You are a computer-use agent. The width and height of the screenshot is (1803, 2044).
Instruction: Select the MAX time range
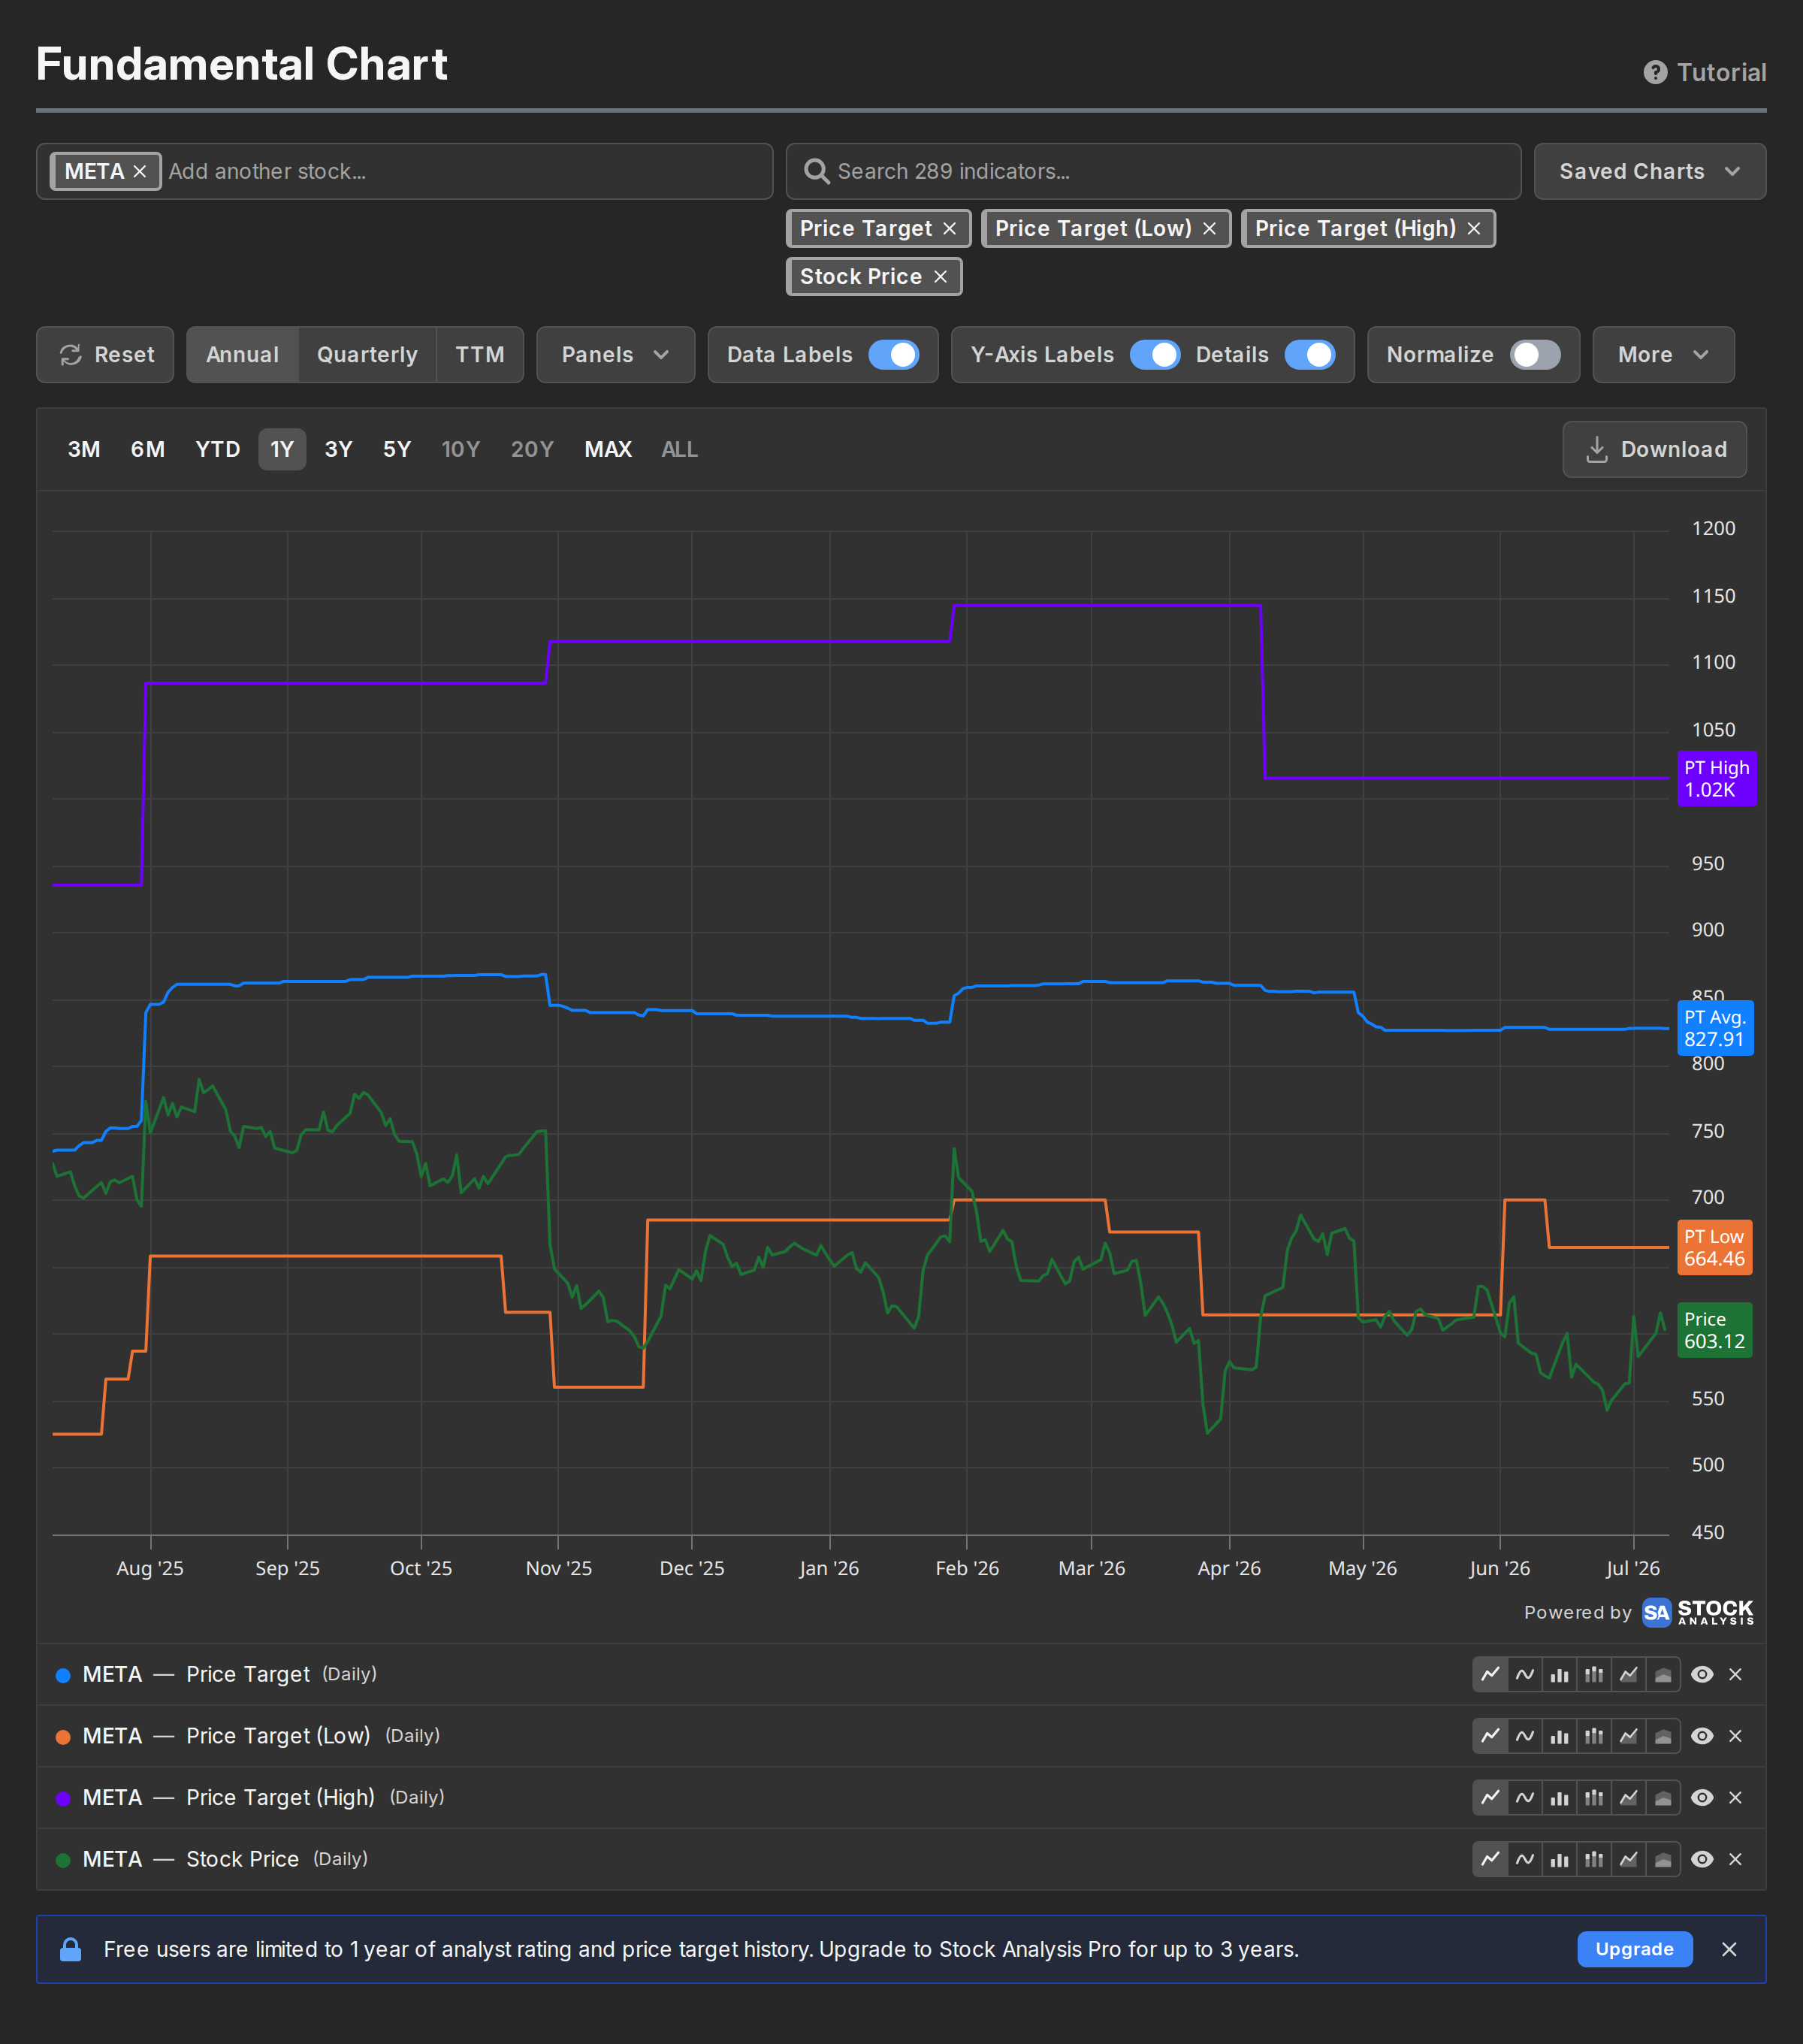coord(608,449)
